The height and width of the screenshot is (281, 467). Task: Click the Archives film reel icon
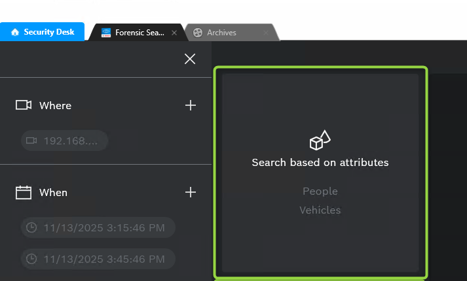pos(198,33)
